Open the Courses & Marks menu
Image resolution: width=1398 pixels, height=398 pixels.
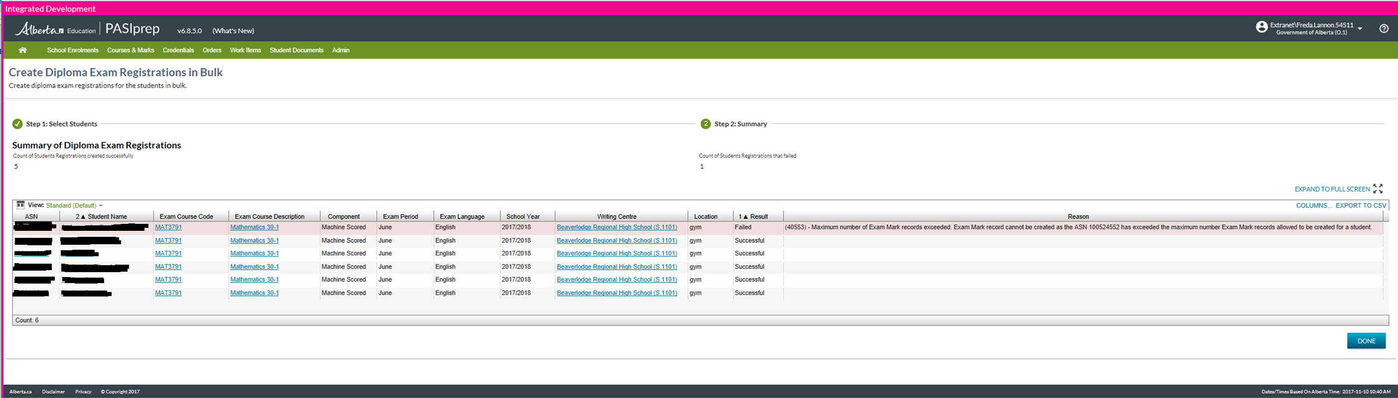click(x=130, y=50)
